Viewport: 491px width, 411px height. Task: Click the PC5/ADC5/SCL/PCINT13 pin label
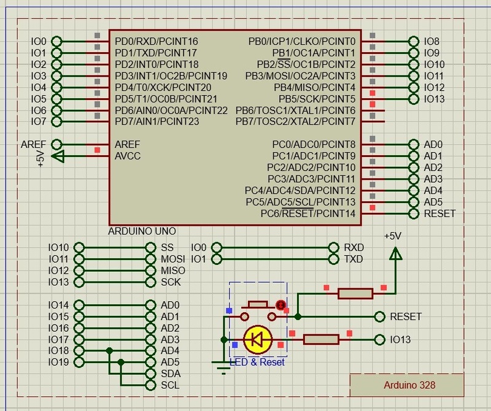301,202
